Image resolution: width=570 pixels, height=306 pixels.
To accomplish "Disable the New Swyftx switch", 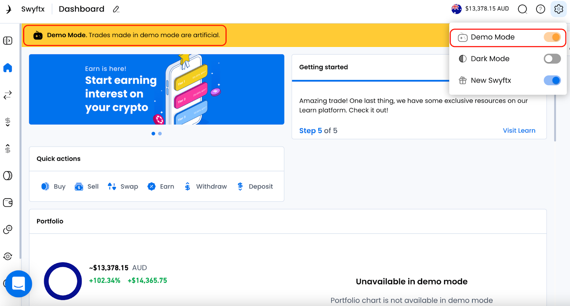I will coord(552,80).
